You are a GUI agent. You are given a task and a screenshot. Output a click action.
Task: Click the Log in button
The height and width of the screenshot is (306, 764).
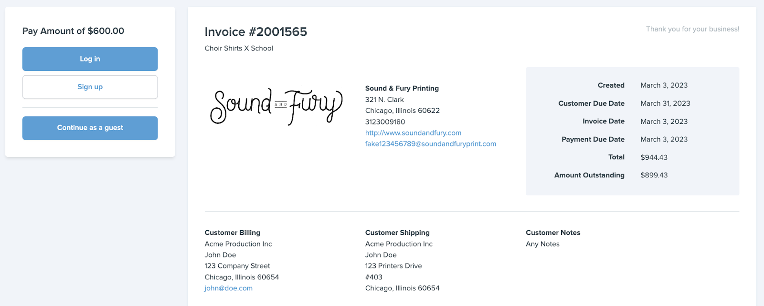(90, 59)
